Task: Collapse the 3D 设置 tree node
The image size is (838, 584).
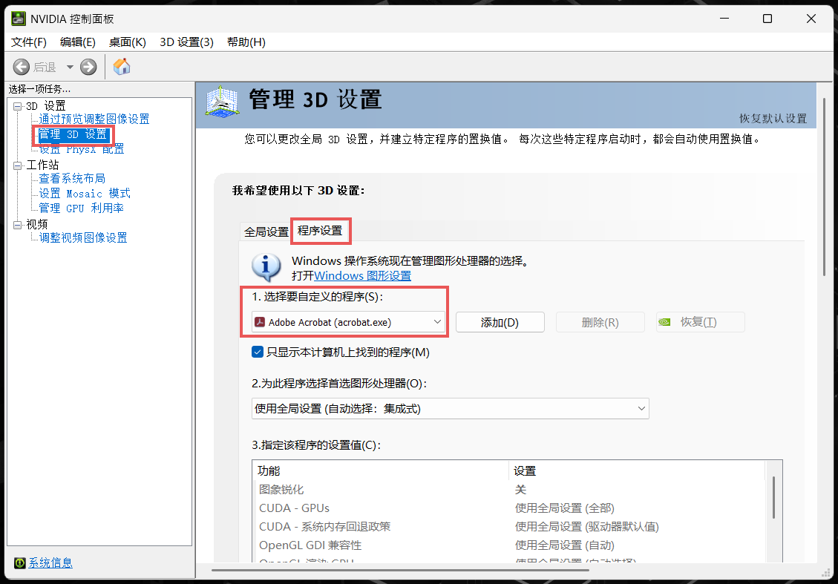Action: click(x=18, y=106)
